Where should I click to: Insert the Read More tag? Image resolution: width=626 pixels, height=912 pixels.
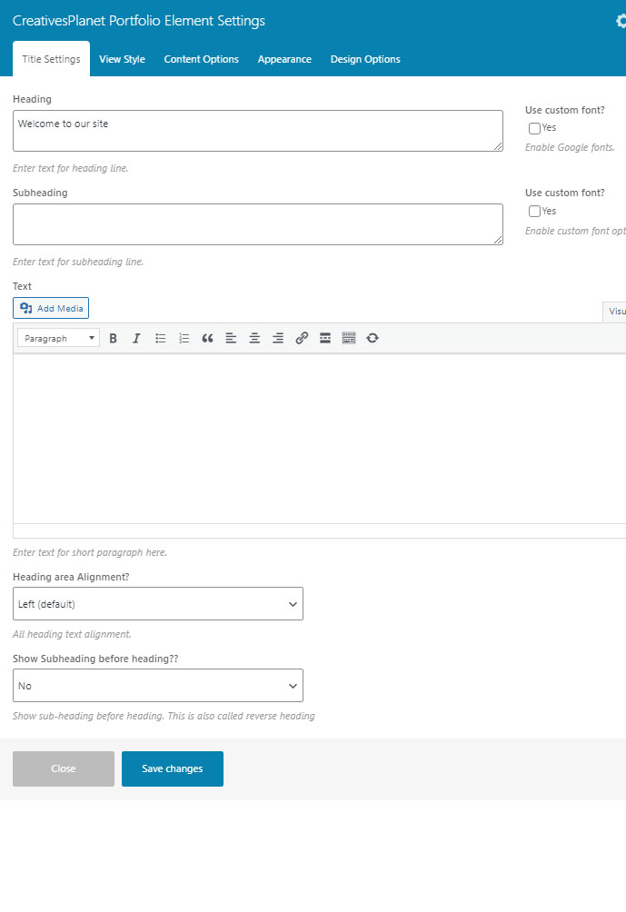pos(325,338)
